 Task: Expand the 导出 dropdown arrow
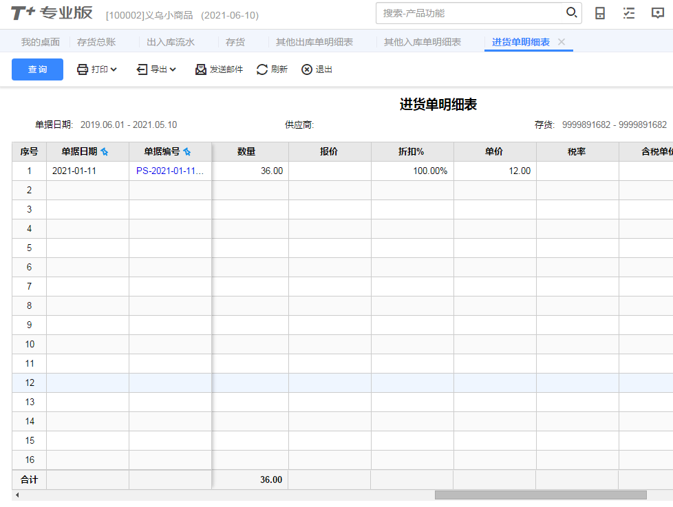coord(173,69)
